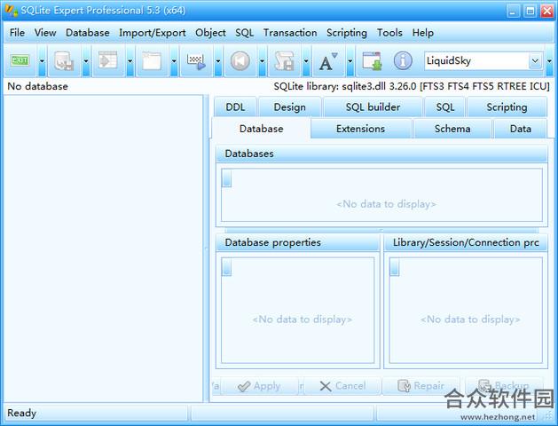This screenshot has width=558, height=426.
Task: Click the rollback circular arrow icon
Action: 240,61
